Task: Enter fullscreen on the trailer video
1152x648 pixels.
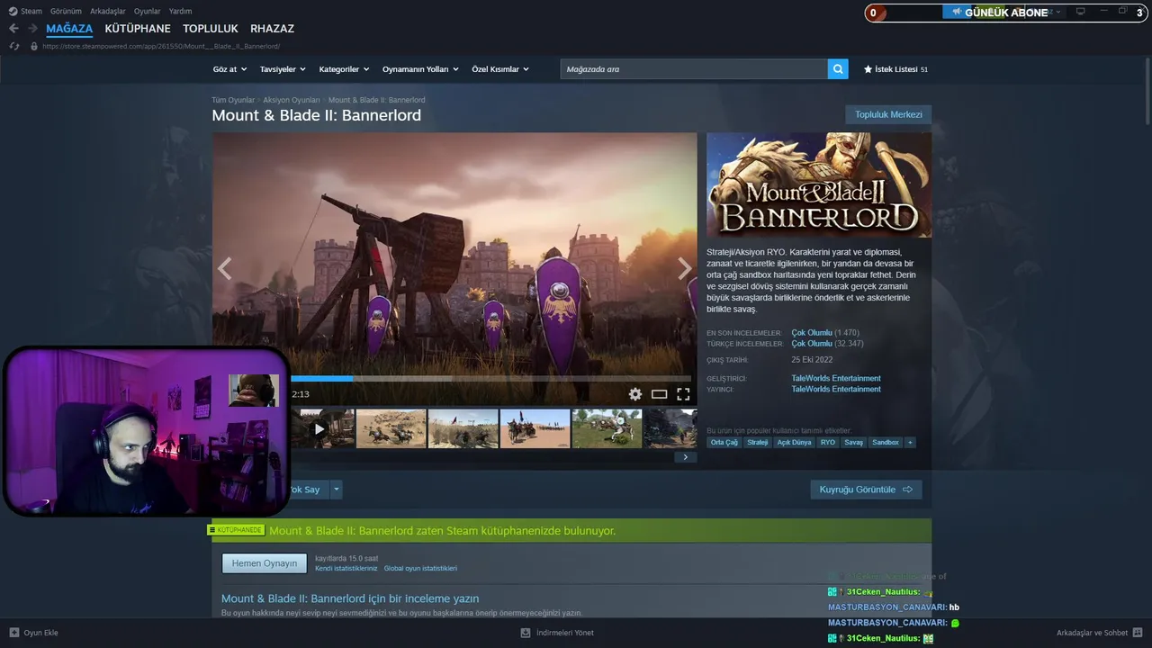Action: [x=683, y=394]
